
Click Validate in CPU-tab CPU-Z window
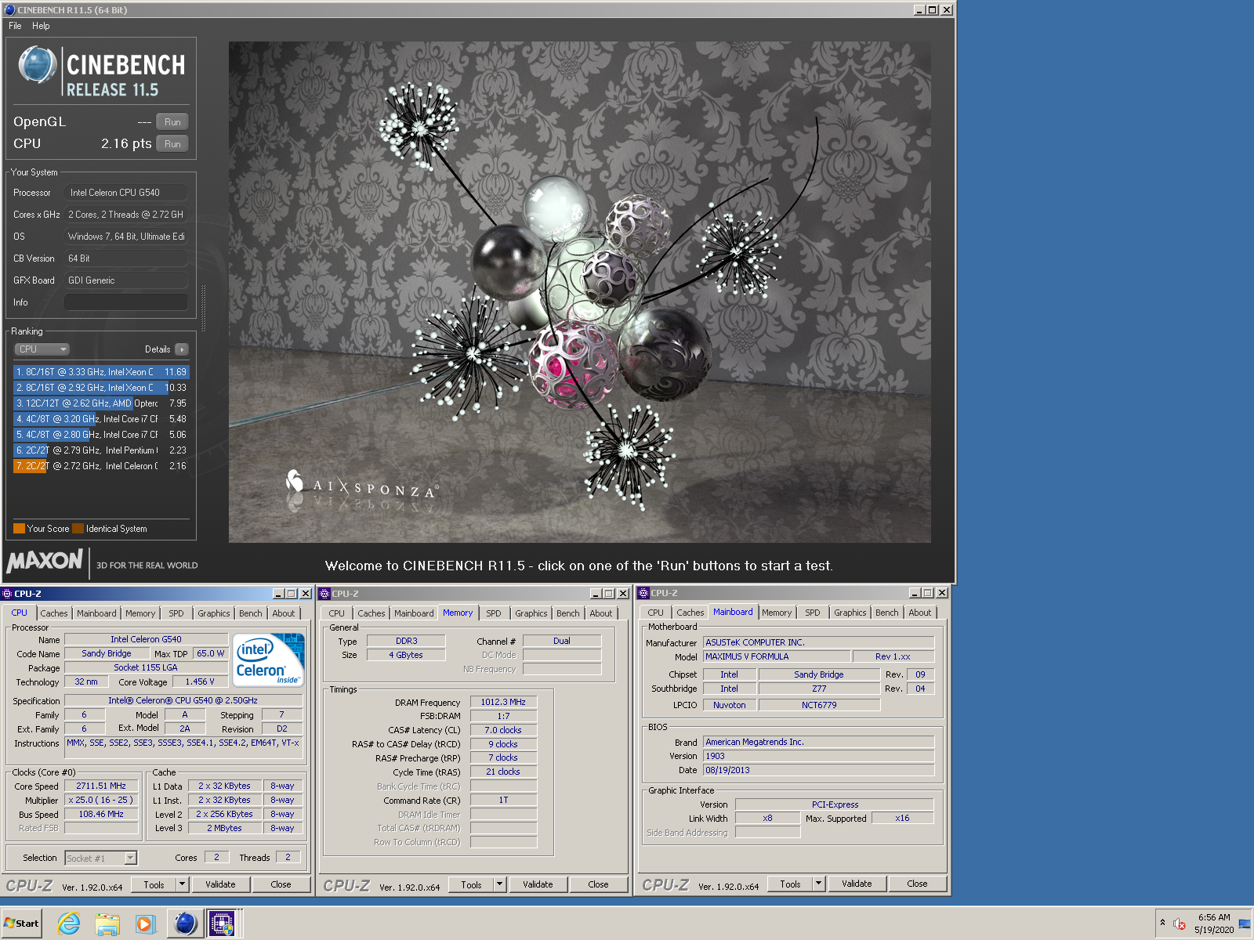pos(220,884)
